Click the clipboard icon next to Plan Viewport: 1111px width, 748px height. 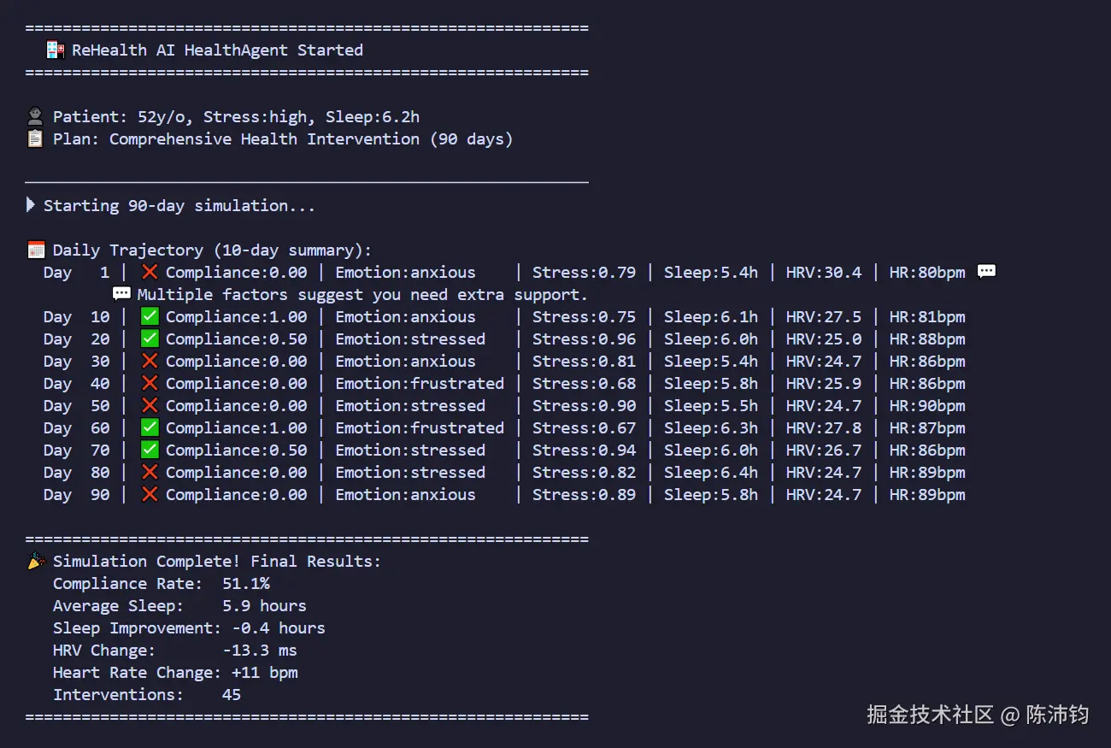[x=35, y=139]
